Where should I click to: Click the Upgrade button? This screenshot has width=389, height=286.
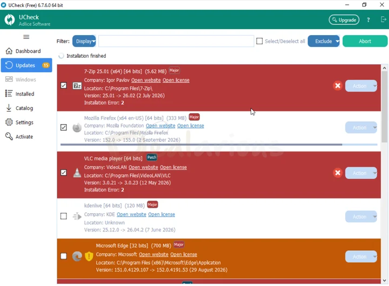(344, 20)
